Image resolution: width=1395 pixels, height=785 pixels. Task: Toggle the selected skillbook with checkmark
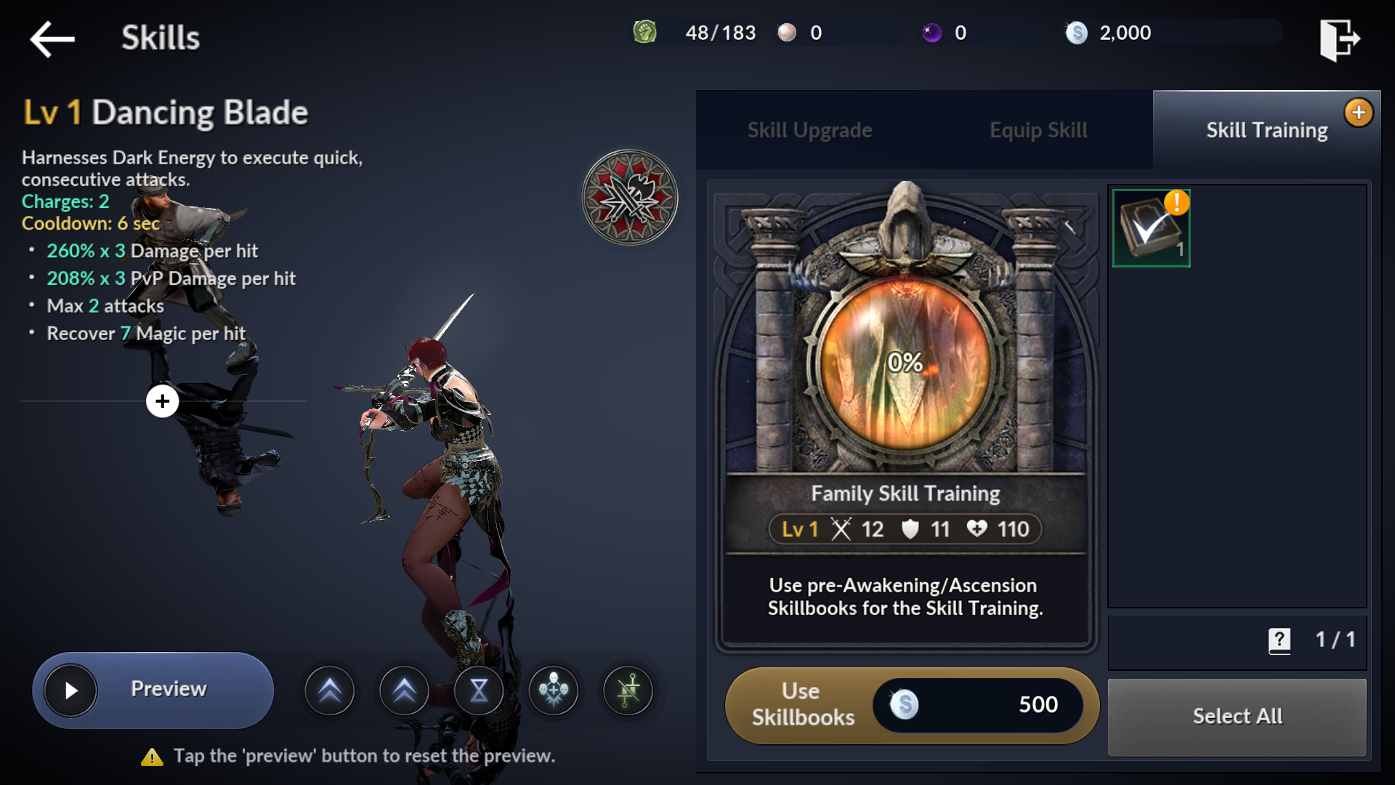coord(1152,228)
